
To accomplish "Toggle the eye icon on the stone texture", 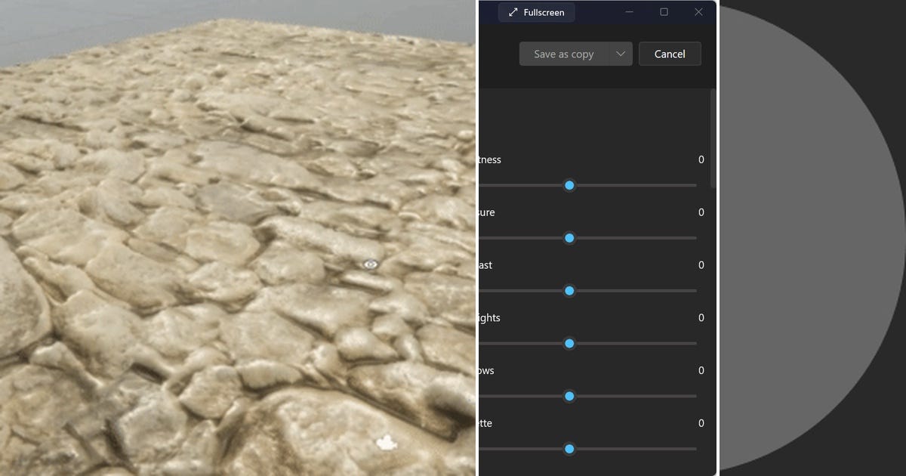I will 369,264.
